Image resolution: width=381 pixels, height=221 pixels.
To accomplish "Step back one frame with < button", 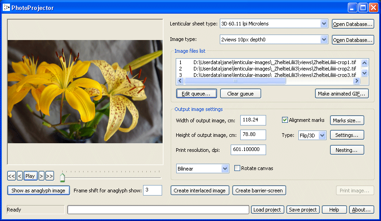I will [x=20, y=176].
